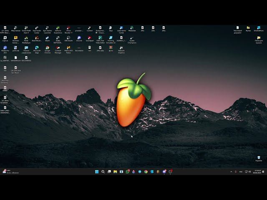Select the paint.net desktop icon
The image size is (267, 200).
point(16,49)
